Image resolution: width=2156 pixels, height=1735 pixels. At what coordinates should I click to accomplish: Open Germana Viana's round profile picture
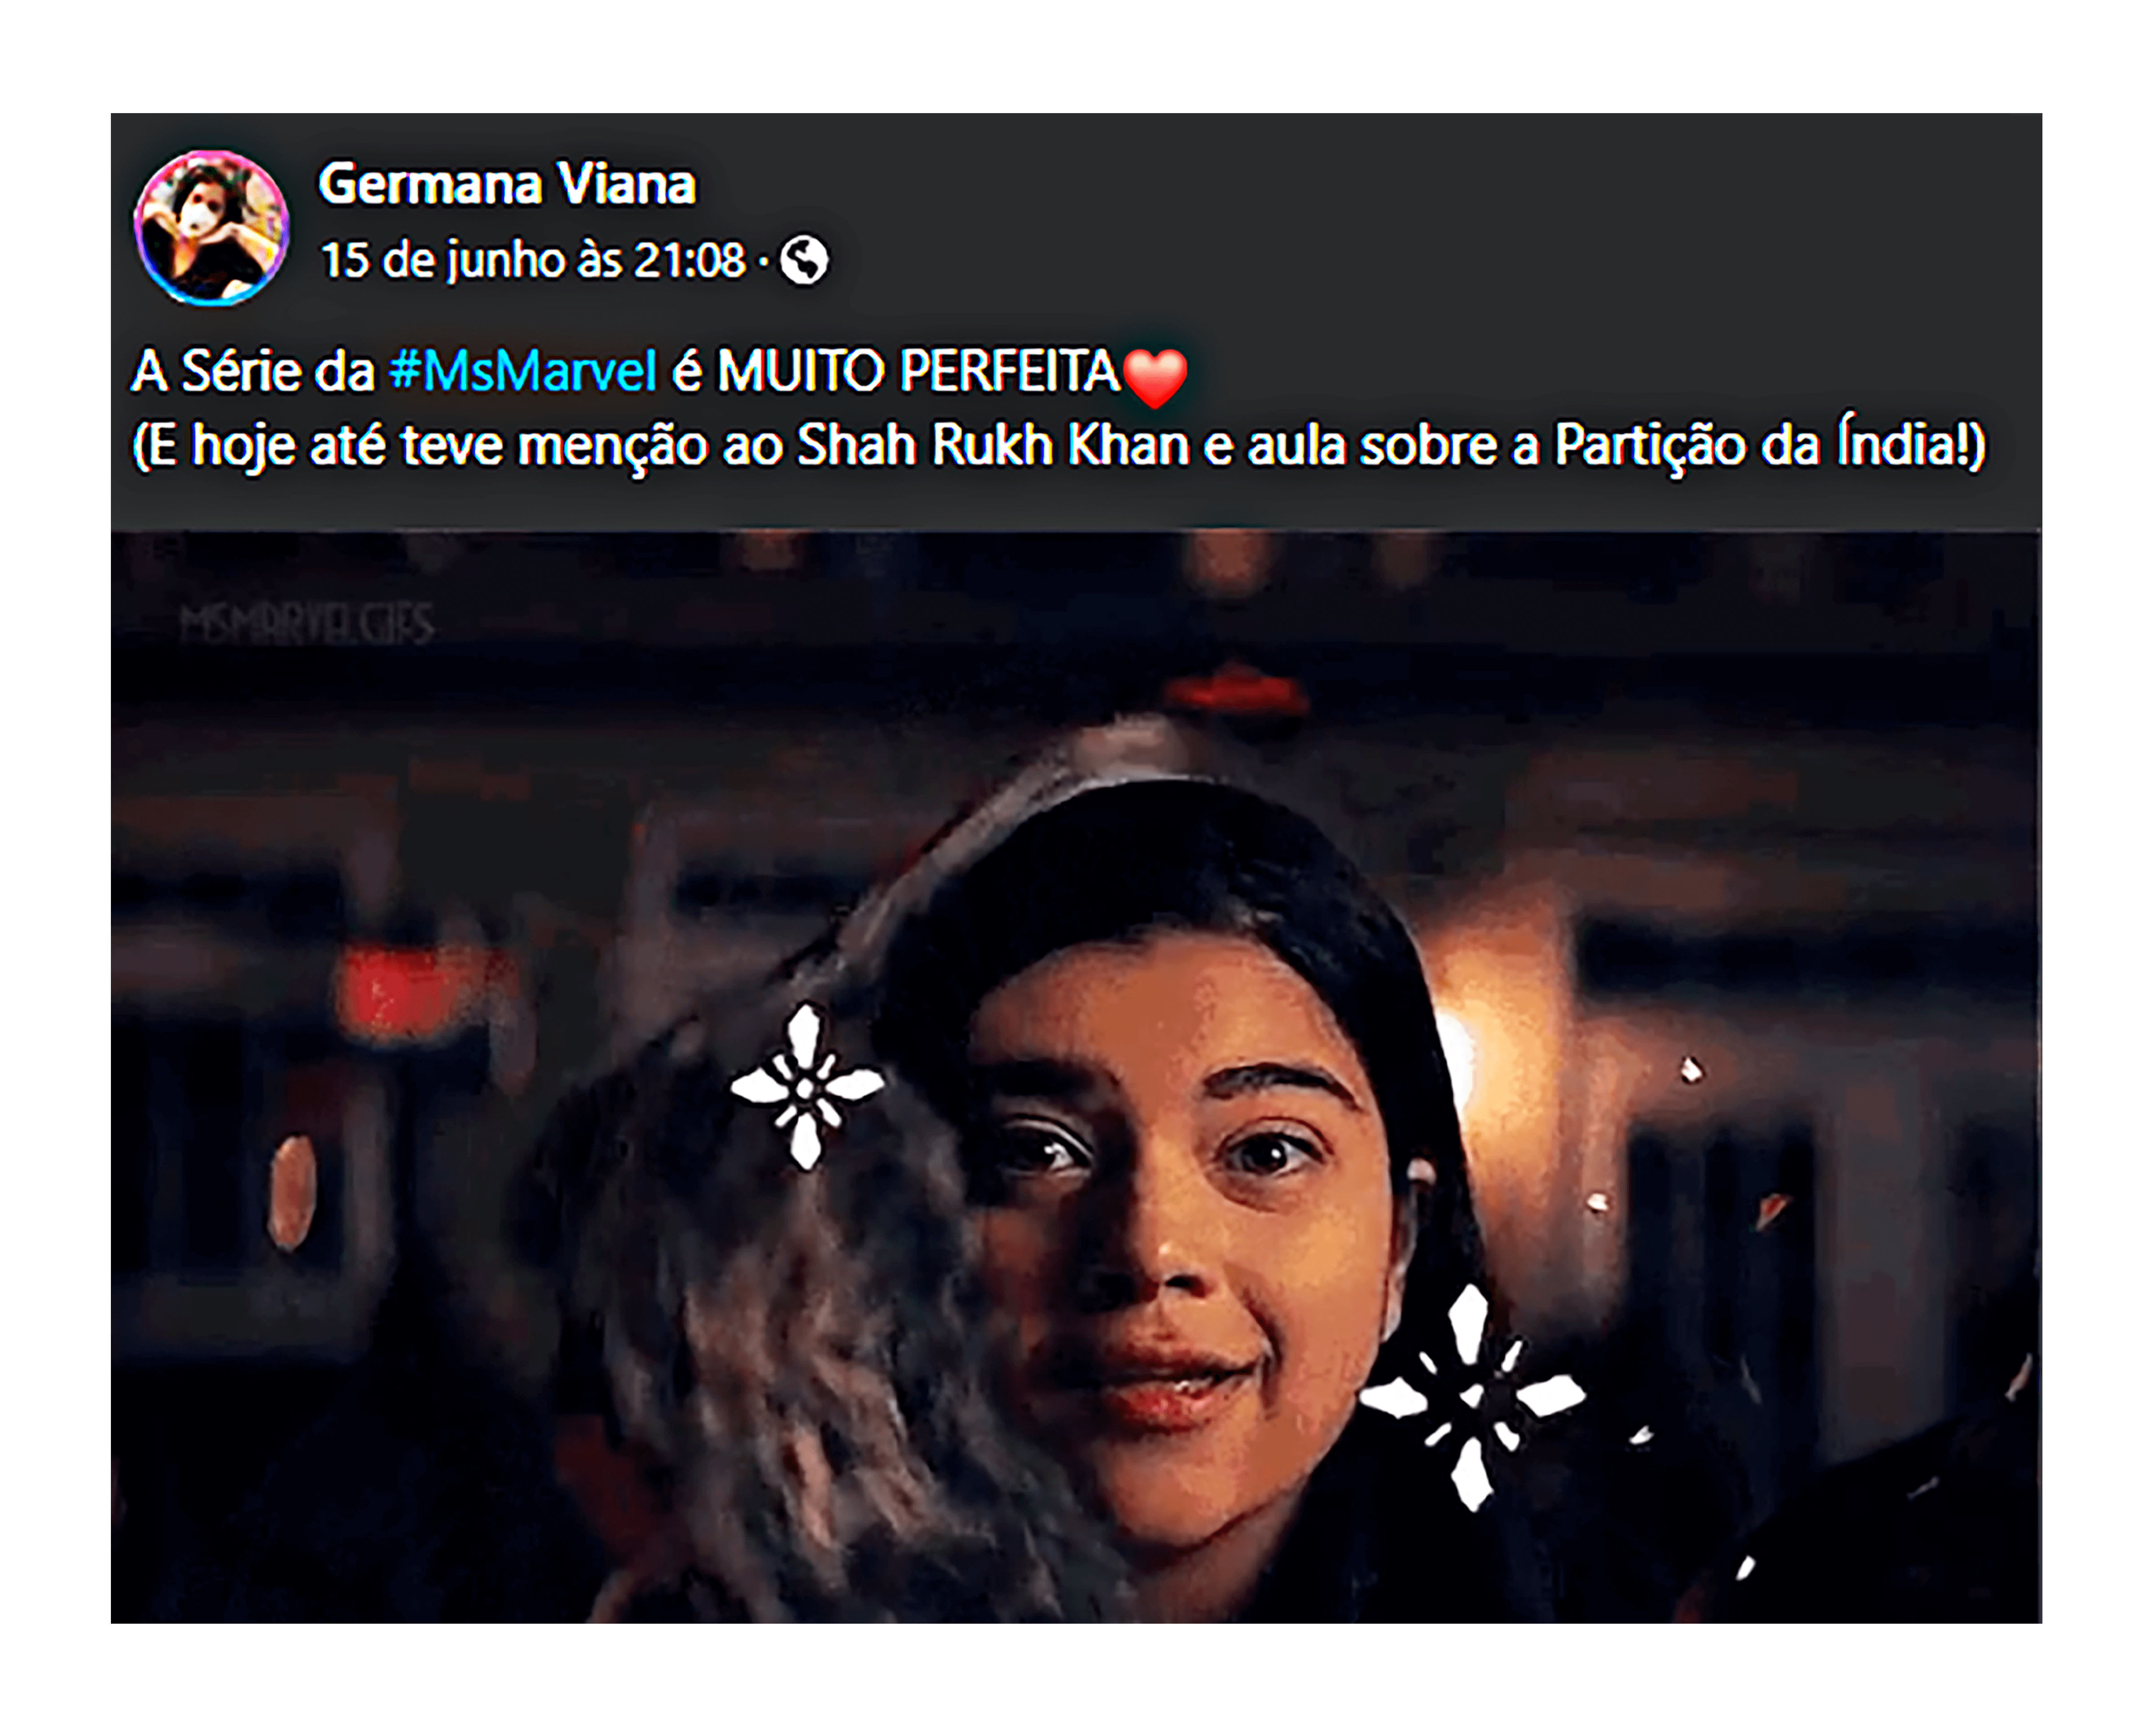tap(211, 227)
